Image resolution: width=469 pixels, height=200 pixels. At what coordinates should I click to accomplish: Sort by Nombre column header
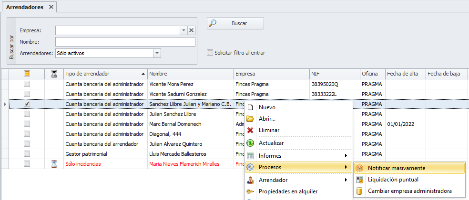tap(191, 74)
